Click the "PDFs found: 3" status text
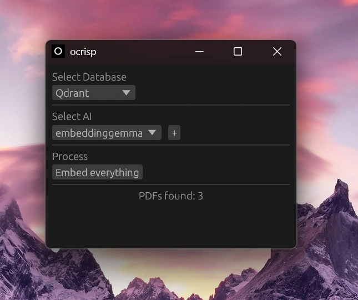 click(170, 196)
